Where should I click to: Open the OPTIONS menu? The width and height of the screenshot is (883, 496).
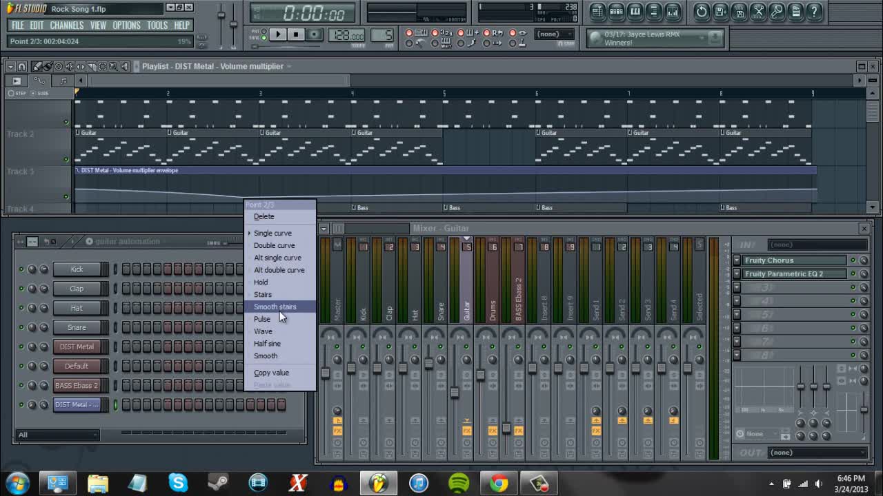[x=126, y=25]
